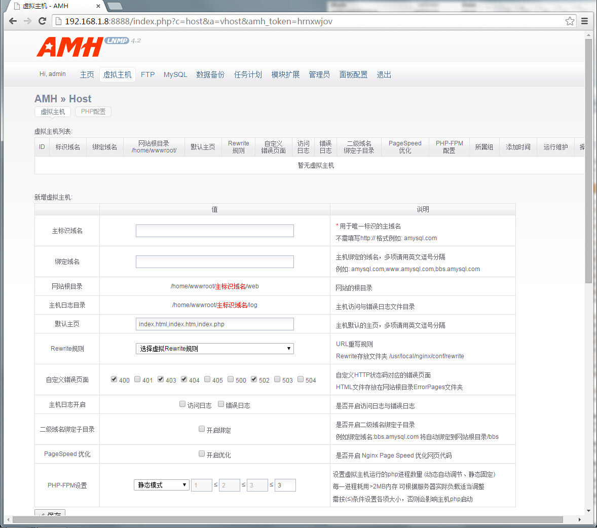
Task: Click the last PHP-FPM field with value 3
Action: tap(285, 485)
